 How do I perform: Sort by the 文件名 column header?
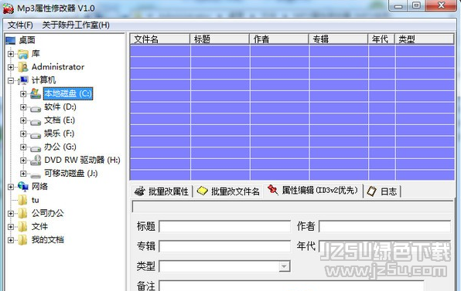pyautogui.click(x=159, y=39)
